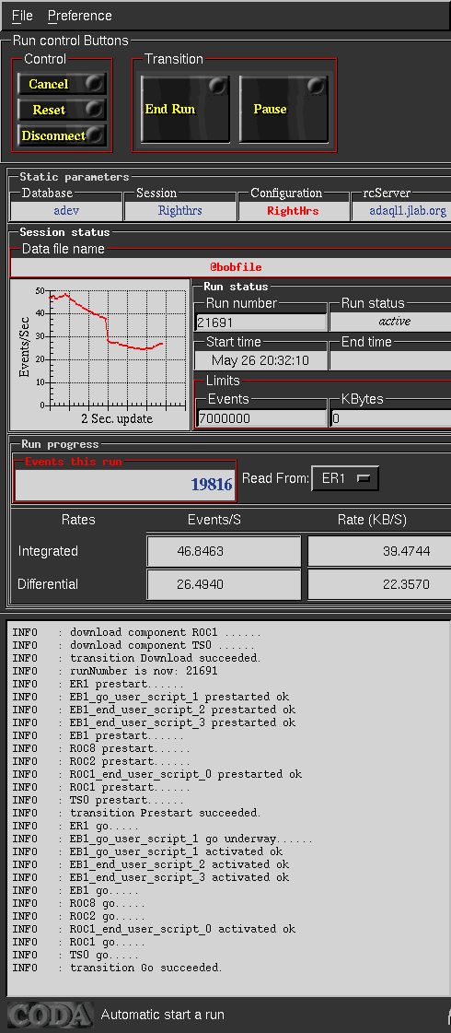Click the Events/Sec rate graph

tap(98, 355)
